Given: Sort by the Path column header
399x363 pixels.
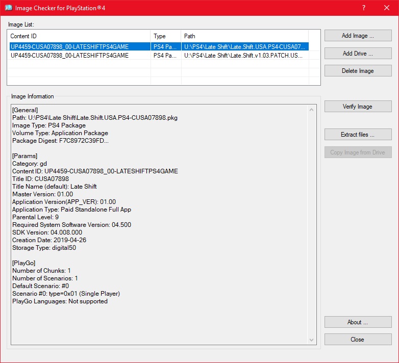Looking at the screenshot, I should point(244,36).
